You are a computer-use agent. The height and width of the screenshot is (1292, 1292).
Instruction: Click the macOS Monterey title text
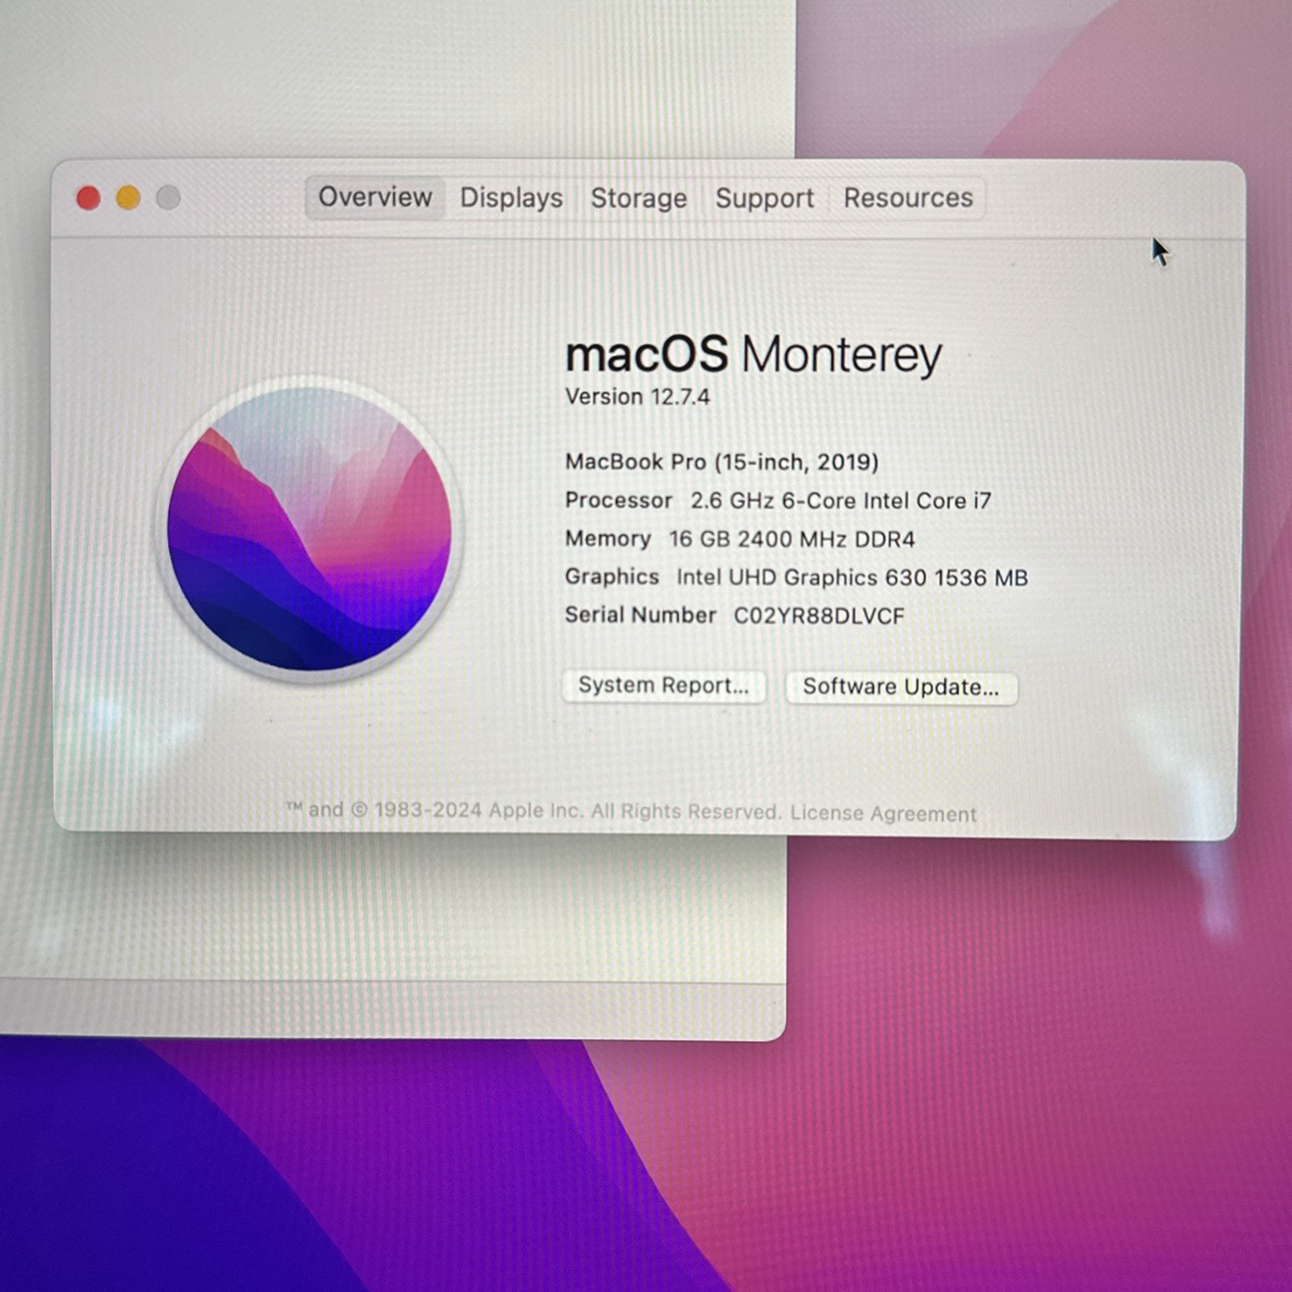tap(754, 355)
